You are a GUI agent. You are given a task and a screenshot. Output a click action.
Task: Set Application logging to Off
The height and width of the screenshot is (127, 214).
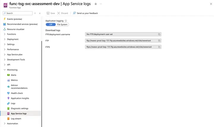[51, 24]
